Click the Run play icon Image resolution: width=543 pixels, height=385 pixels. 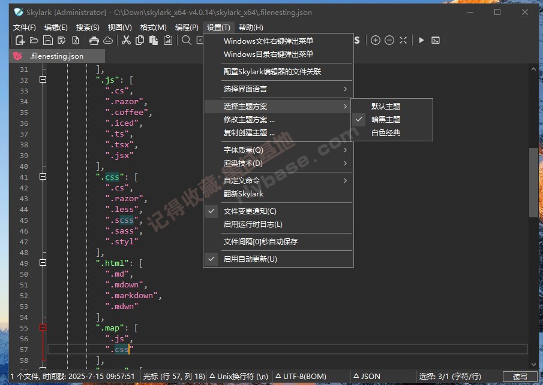[421, 41]
